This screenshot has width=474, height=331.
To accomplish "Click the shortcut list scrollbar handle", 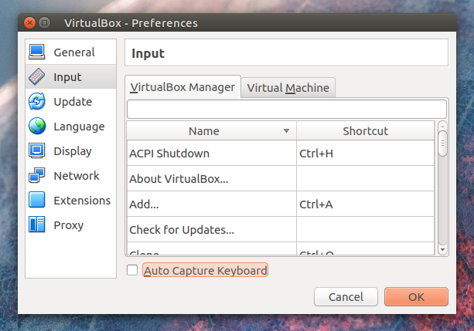I will tap(442, 144).
